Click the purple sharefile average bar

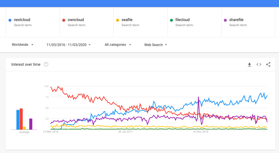31,124
